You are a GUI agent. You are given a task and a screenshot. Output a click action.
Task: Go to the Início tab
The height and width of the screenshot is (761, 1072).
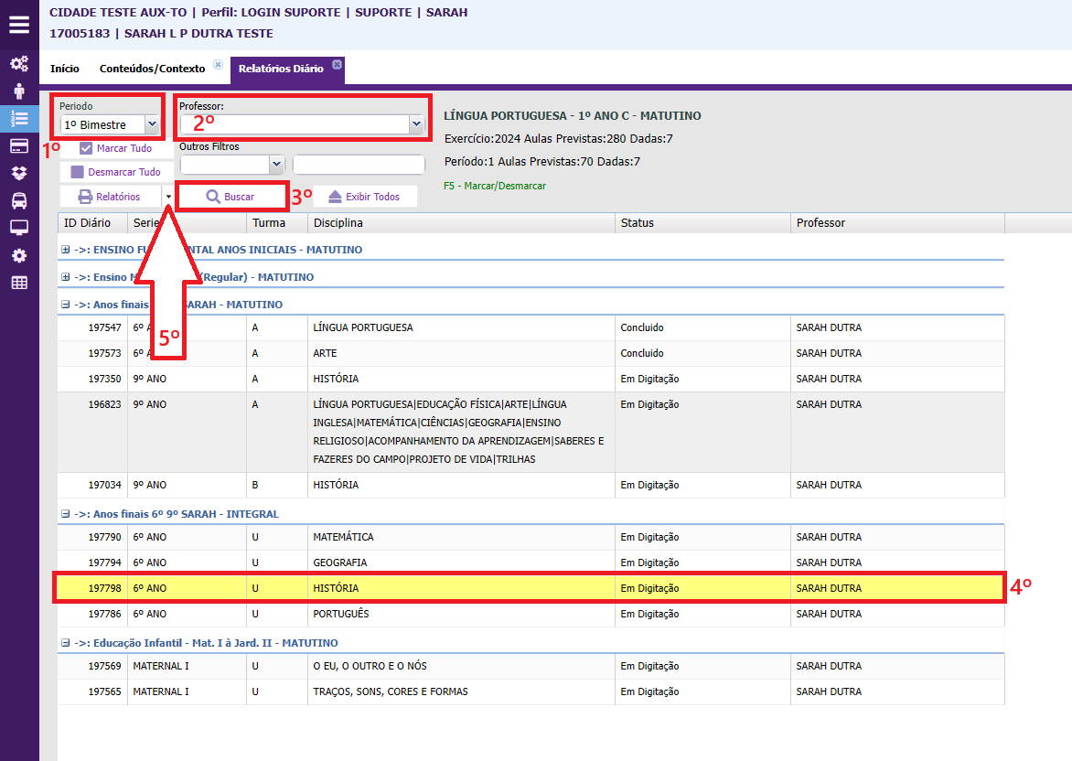click(65, 69)
